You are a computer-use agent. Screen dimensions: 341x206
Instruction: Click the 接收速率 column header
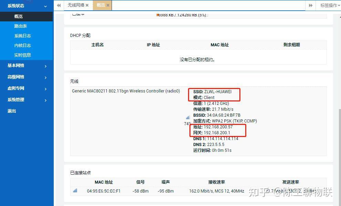[217, 182]
